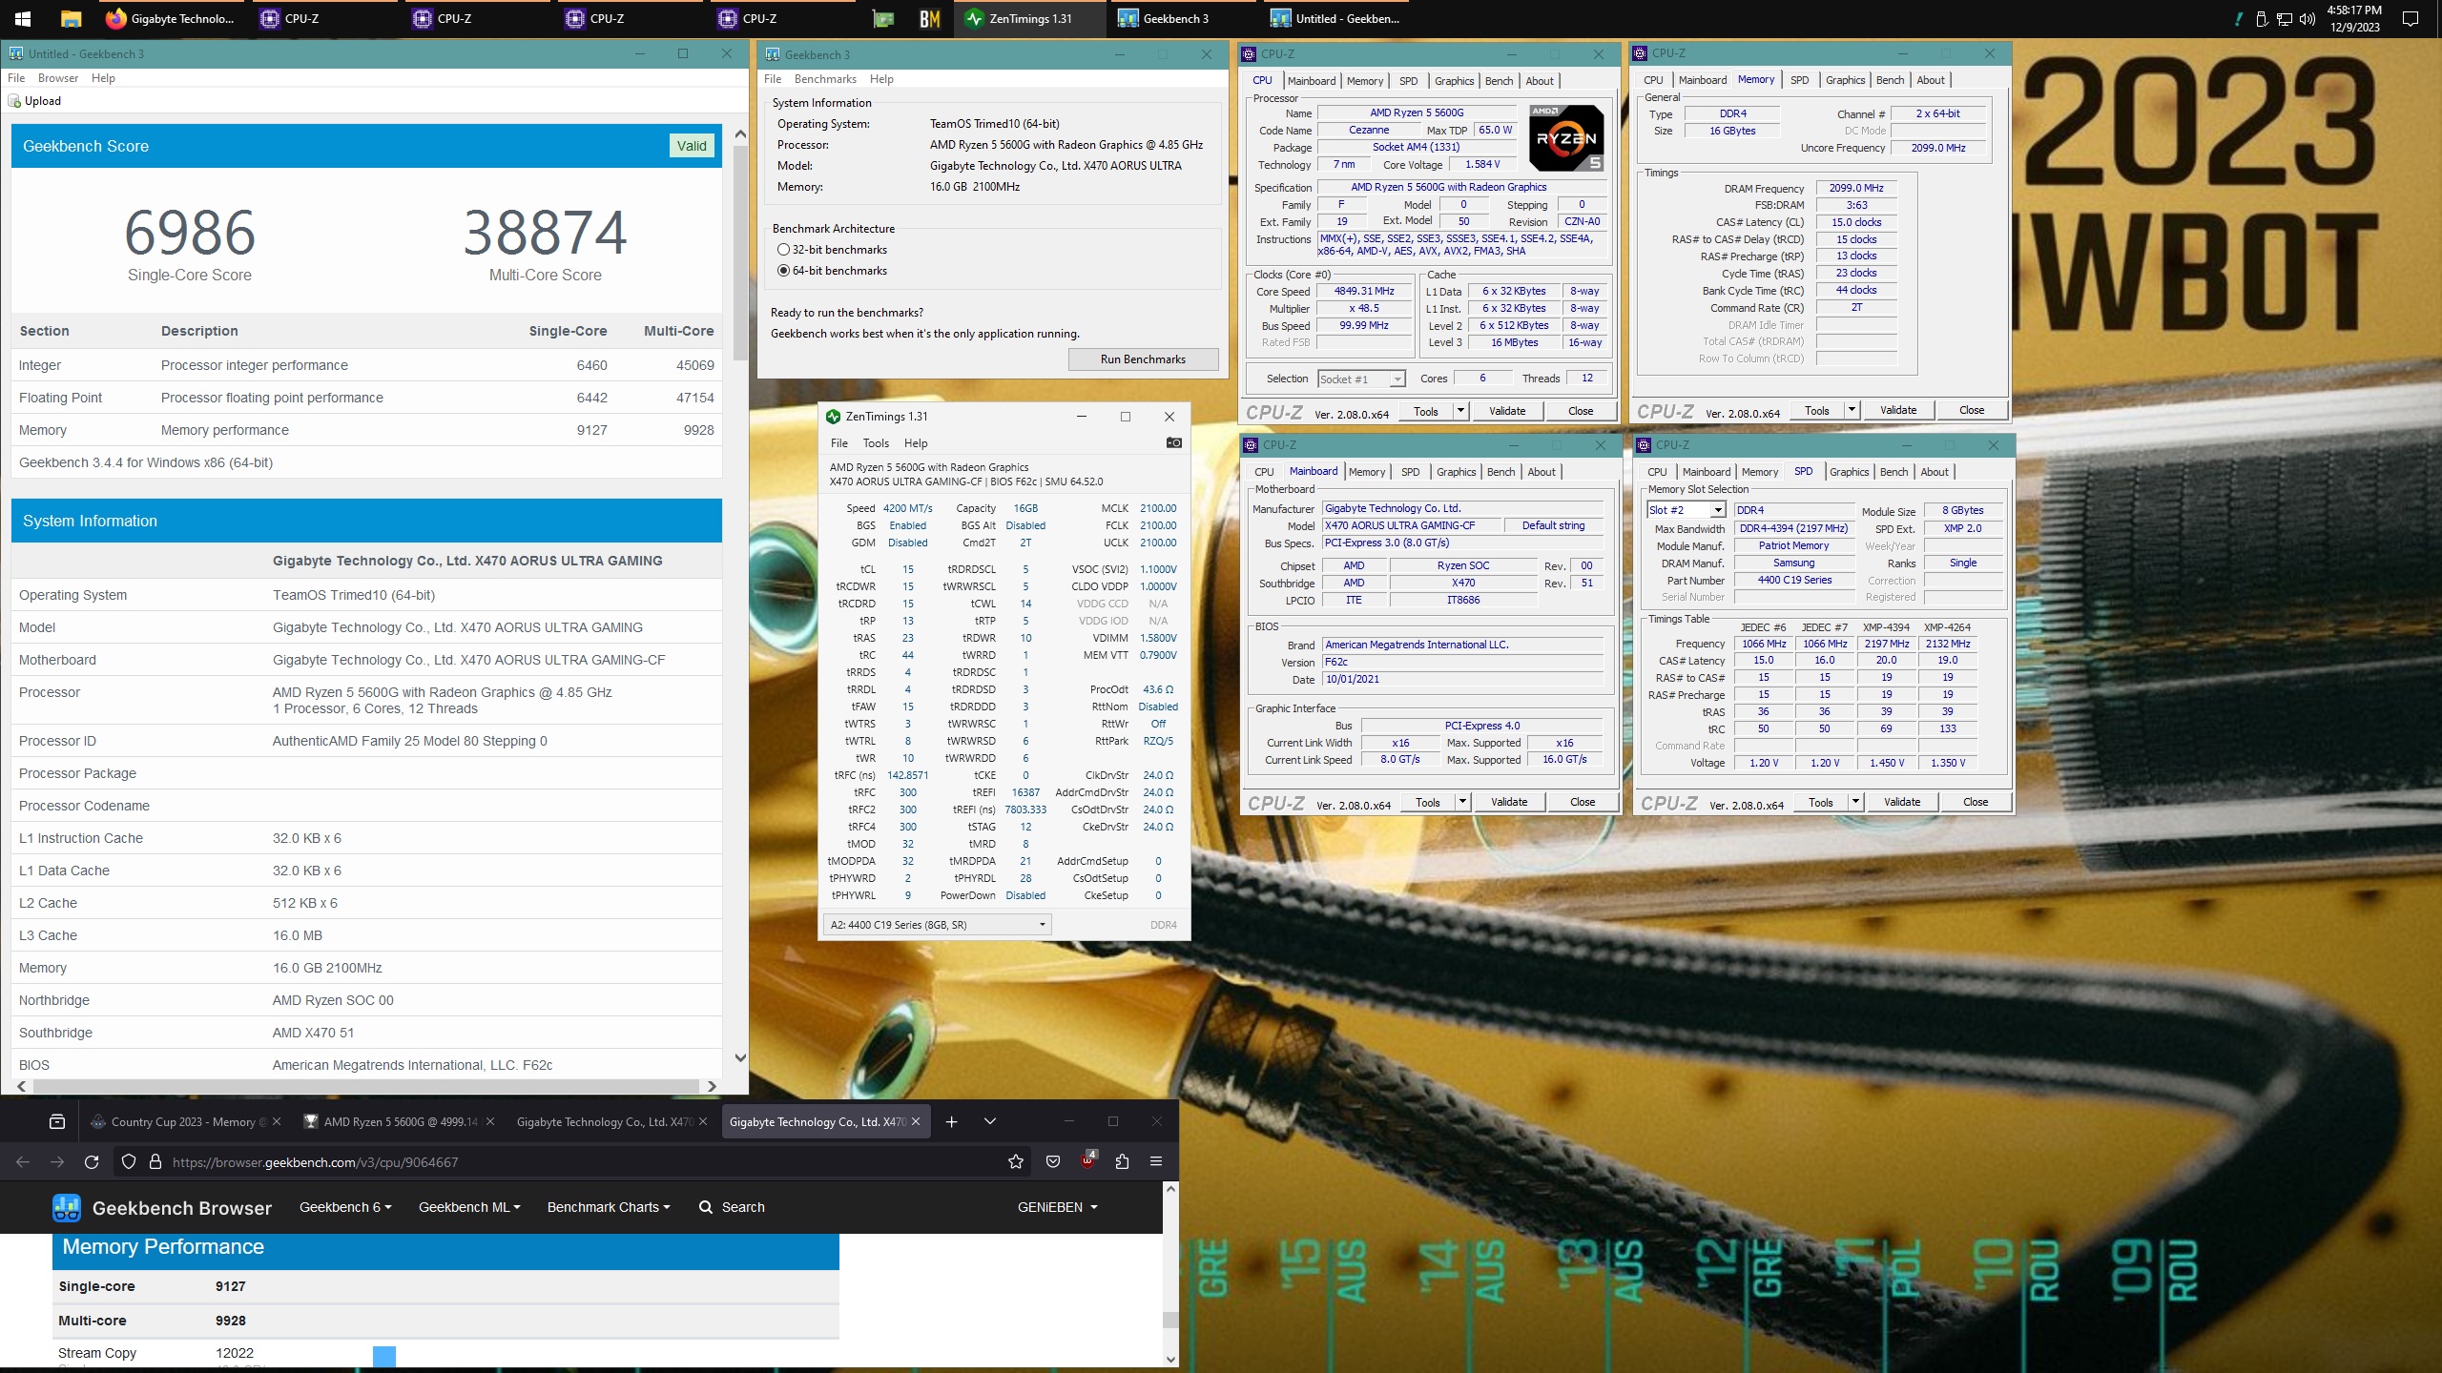Open Benchmarks menu in Geekbench 3 window

825,79
